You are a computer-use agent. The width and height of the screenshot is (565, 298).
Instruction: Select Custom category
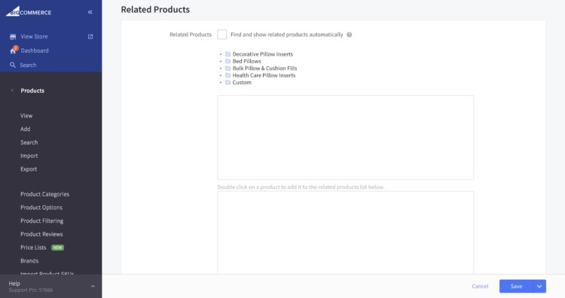click(242, 83)
